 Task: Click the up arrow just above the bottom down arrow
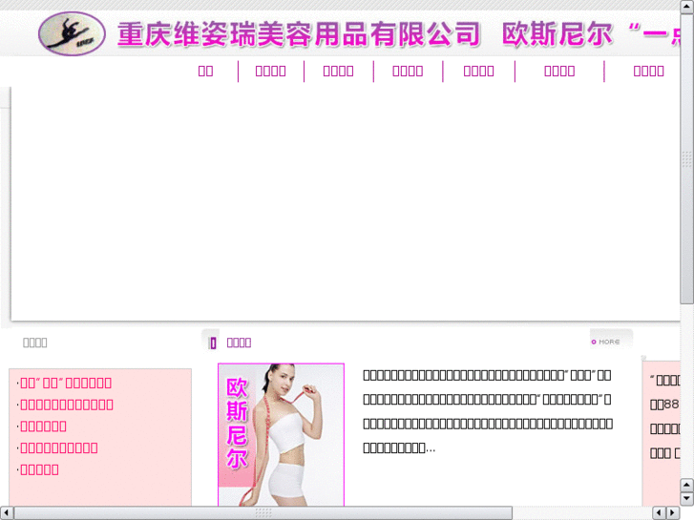point(686,485)
